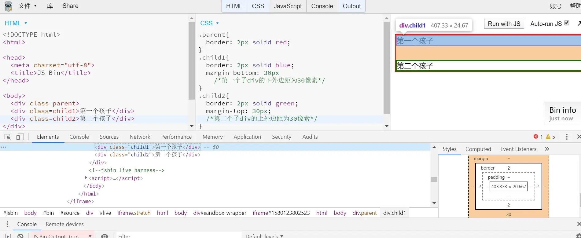Expand the collapsed script element node
Screen dimensions: 581x238
point(86,178)
